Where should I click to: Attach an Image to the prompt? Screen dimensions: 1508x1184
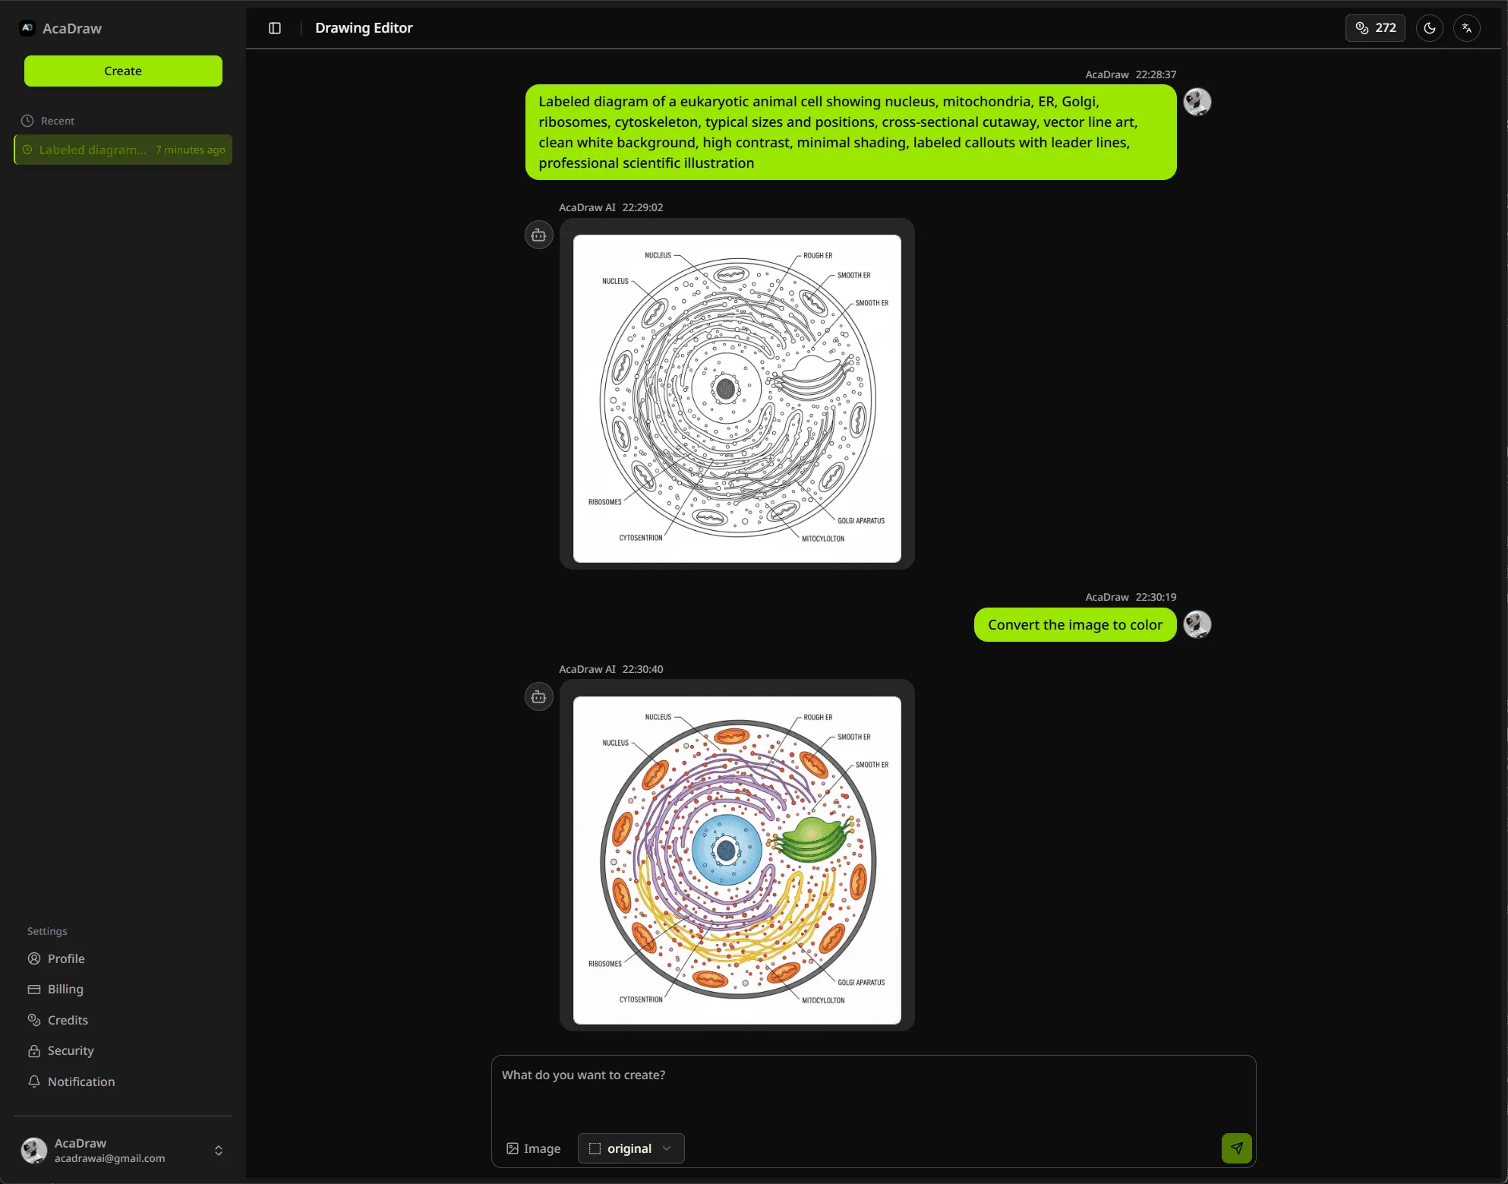click(x=533, y=1148)
